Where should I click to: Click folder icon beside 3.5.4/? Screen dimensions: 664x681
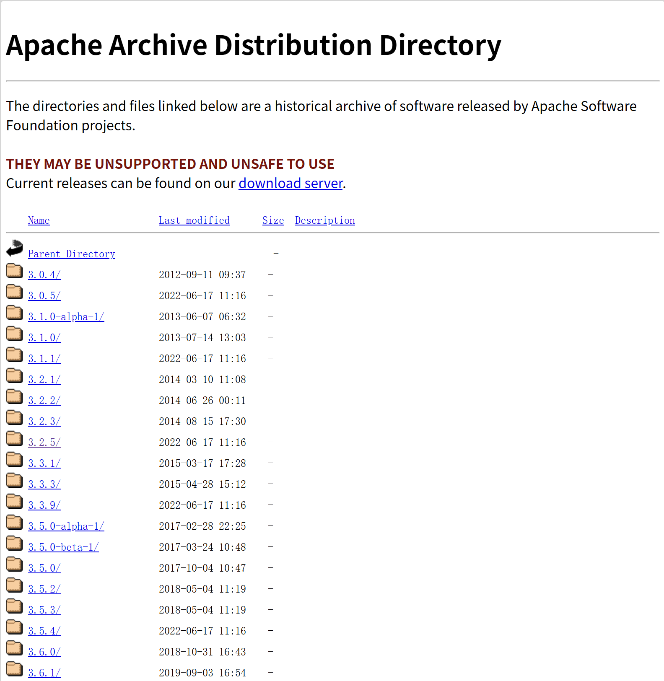click(14, 627)
